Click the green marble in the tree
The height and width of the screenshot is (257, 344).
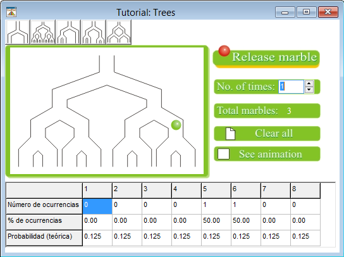click(x=176, y=125)
